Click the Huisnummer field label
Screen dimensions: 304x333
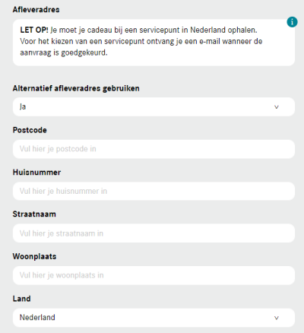[x=36, y=173]
